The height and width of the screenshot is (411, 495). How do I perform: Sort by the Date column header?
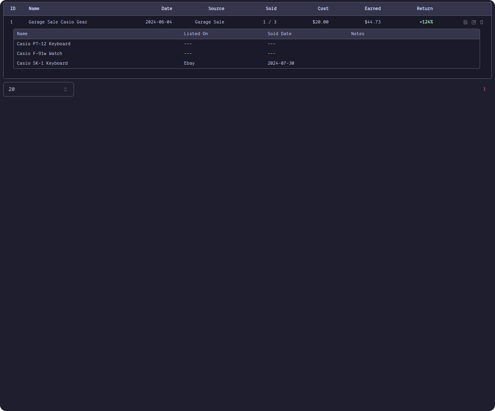tap(166, 8)
